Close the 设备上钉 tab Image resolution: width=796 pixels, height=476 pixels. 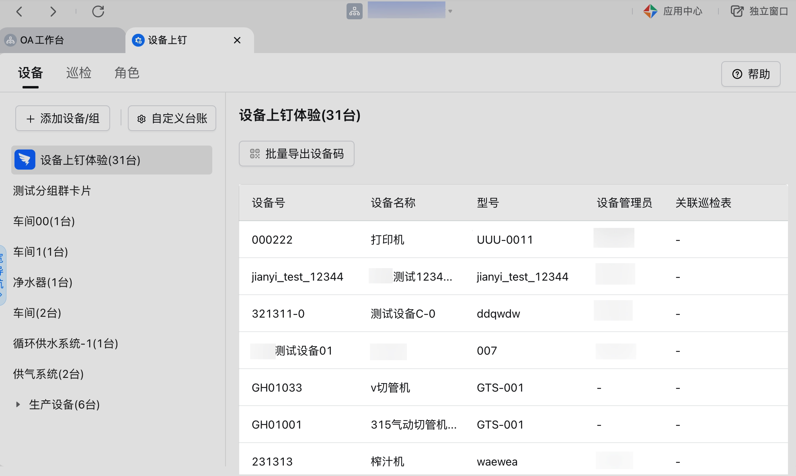pyautogui.click(x=237, y=40)
